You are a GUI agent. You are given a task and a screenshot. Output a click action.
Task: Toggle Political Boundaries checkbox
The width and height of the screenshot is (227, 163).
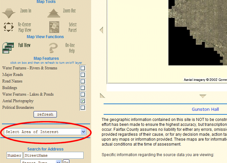83,107
